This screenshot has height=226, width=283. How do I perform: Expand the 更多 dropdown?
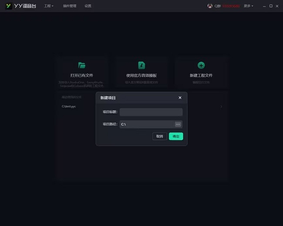click(x=248, y=6)
